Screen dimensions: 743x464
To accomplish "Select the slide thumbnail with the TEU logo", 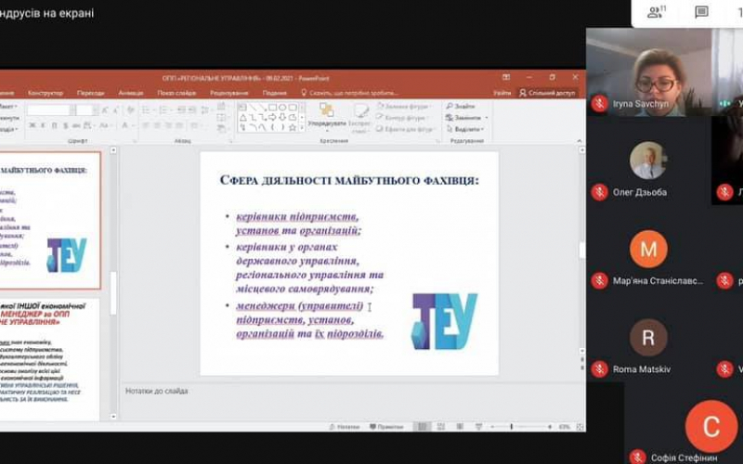I will coord(50,220).
